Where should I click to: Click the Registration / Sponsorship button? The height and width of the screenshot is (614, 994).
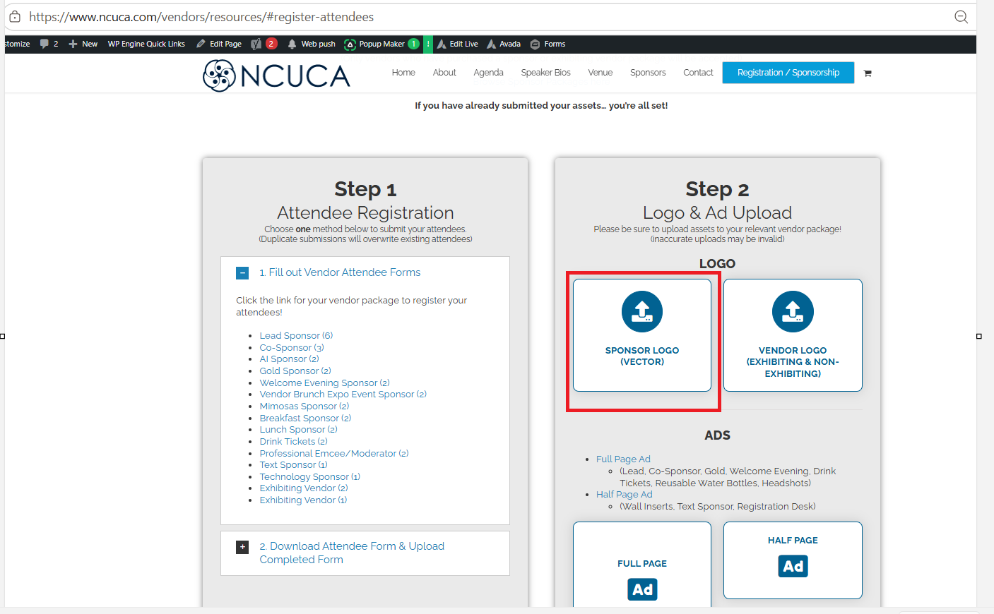pyautogui.click(x=788, y=73)
